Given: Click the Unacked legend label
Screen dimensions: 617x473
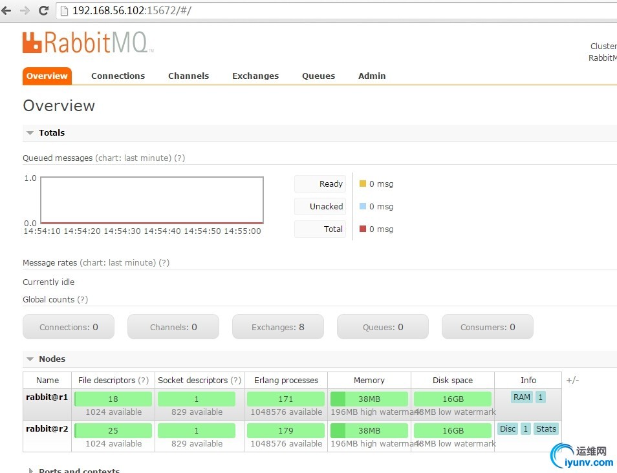Looking at the screenshot, I should point(320,206).
